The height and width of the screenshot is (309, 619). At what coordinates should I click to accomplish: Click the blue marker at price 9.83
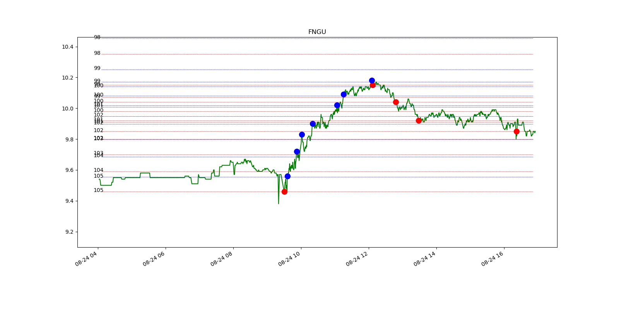click(x=302, y=134)
